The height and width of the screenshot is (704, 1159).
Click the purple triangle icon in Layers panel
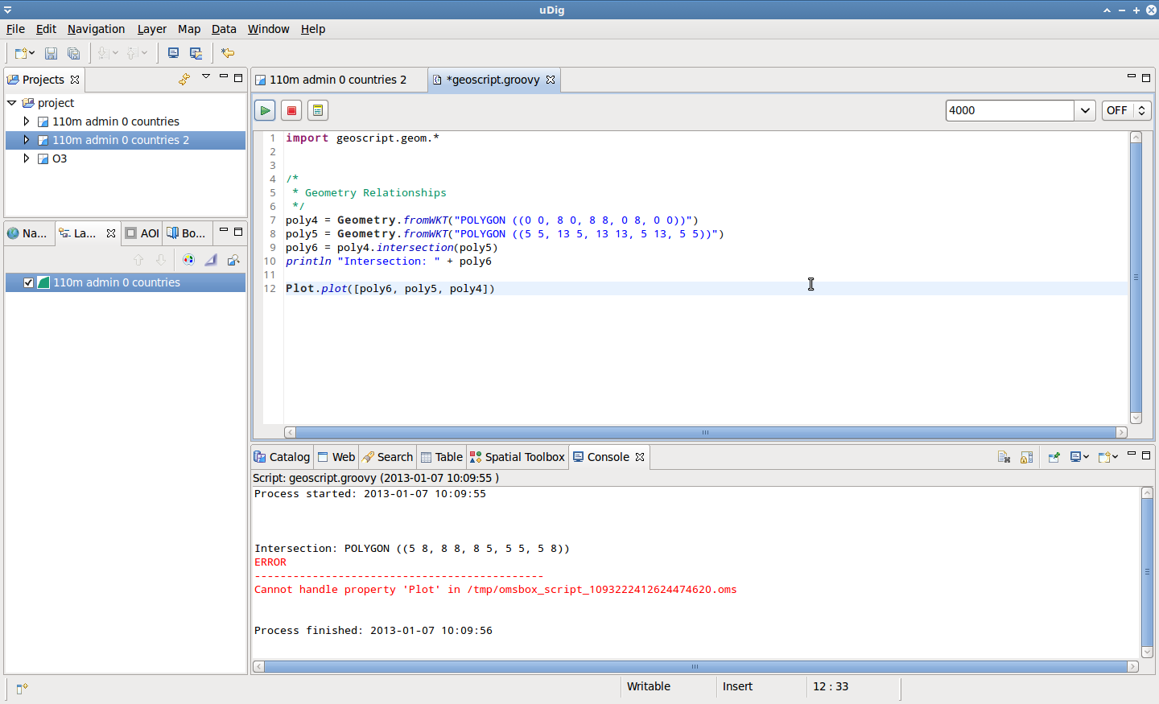(x=211, y=260)
